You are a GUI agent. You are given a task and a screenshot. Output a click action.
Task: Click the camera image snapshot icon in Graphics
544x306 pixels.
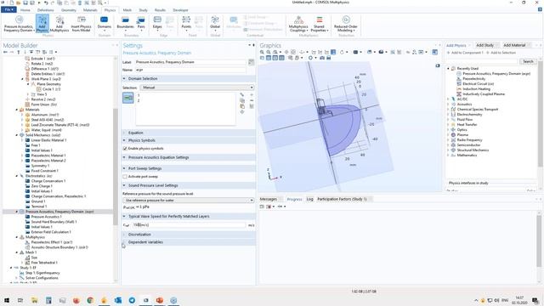(x=322, y=58)
